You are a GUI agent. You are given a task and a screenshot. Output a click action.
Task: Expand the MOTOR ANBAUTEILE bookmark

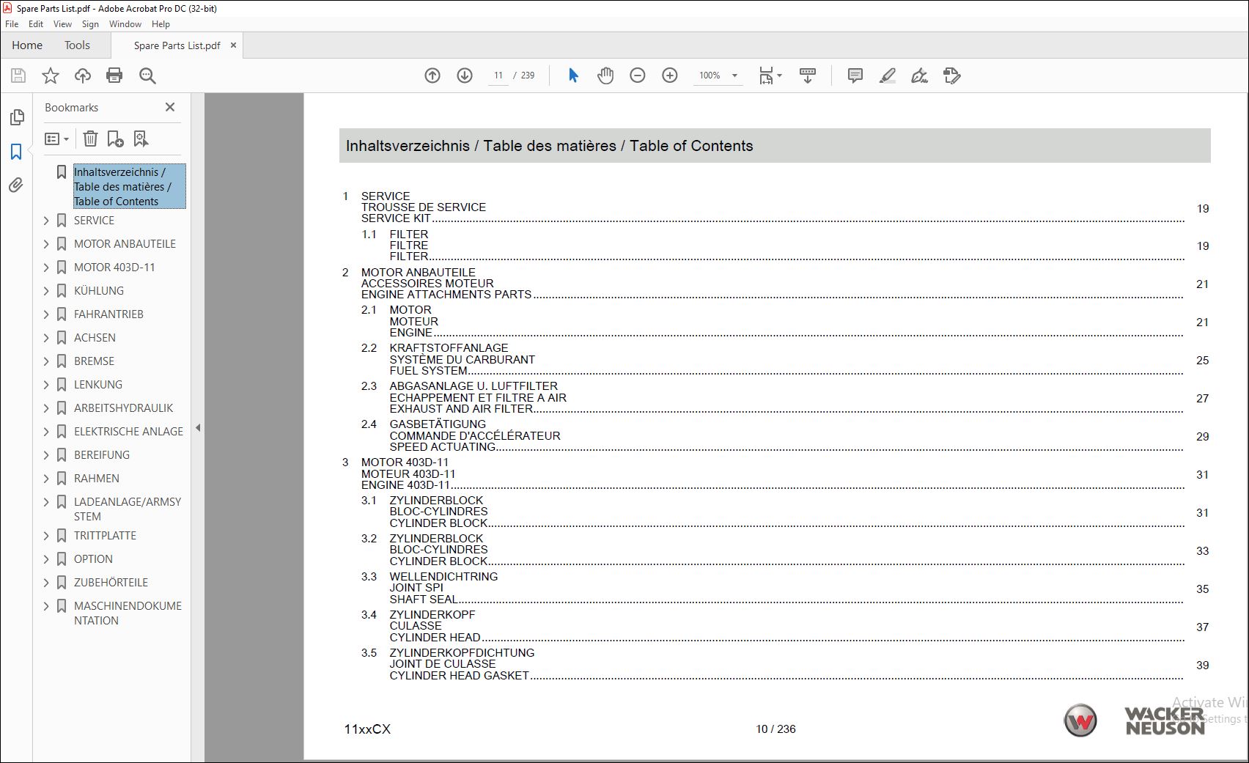46,244
